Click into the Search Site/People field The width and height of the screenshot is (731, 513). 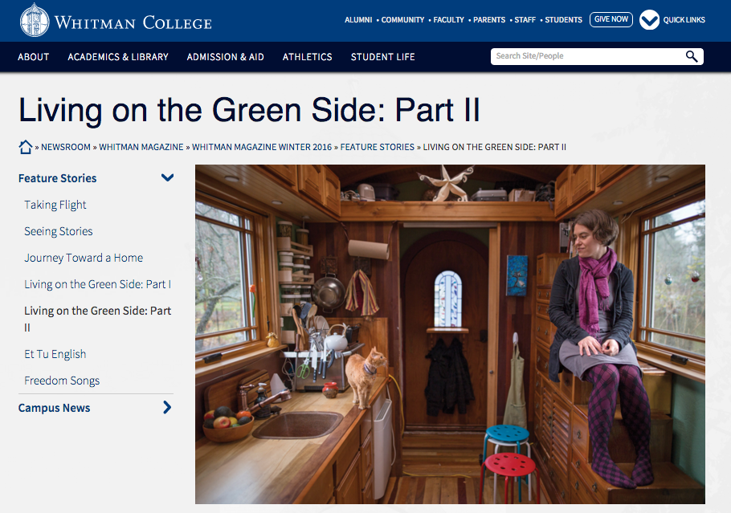(x=586, y=56)
